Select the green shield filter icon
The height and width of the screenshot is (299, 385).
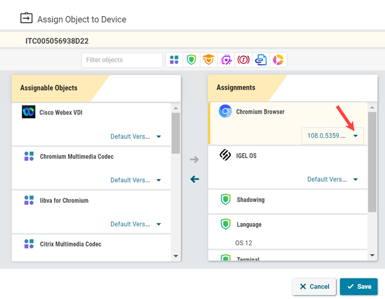[191, 60]
